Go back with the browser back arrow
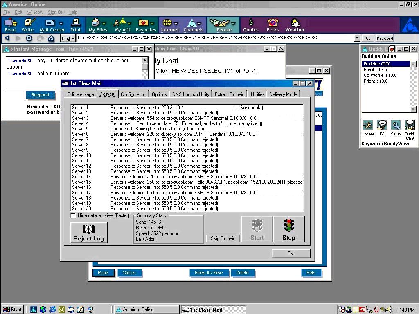This screenshot has width=419, height=314. (7, 38)
